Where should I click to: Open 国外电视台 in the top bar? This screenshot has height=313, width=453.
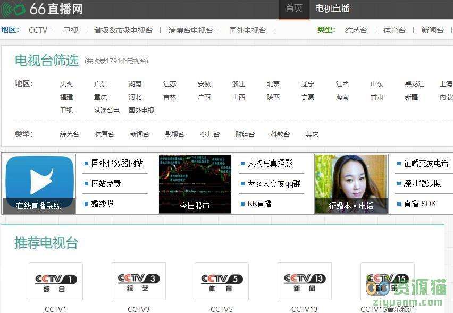pyautogui.click(x=248, y=30)
